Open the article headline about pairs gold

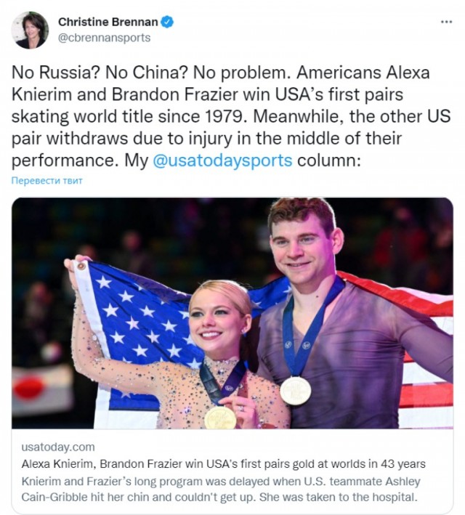point(225,464)
